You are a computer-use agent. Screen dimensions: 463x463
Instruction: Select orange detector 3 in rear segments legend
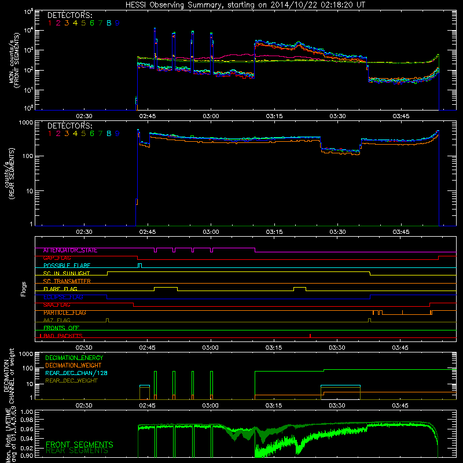coord(67,134)
